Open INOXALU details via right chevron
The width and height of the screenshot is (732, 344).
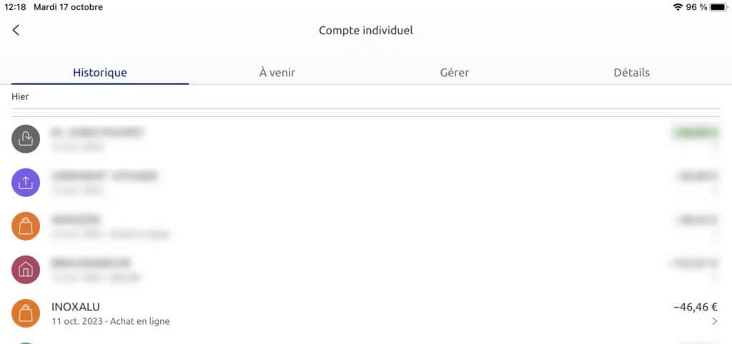[x=715, y=321]
